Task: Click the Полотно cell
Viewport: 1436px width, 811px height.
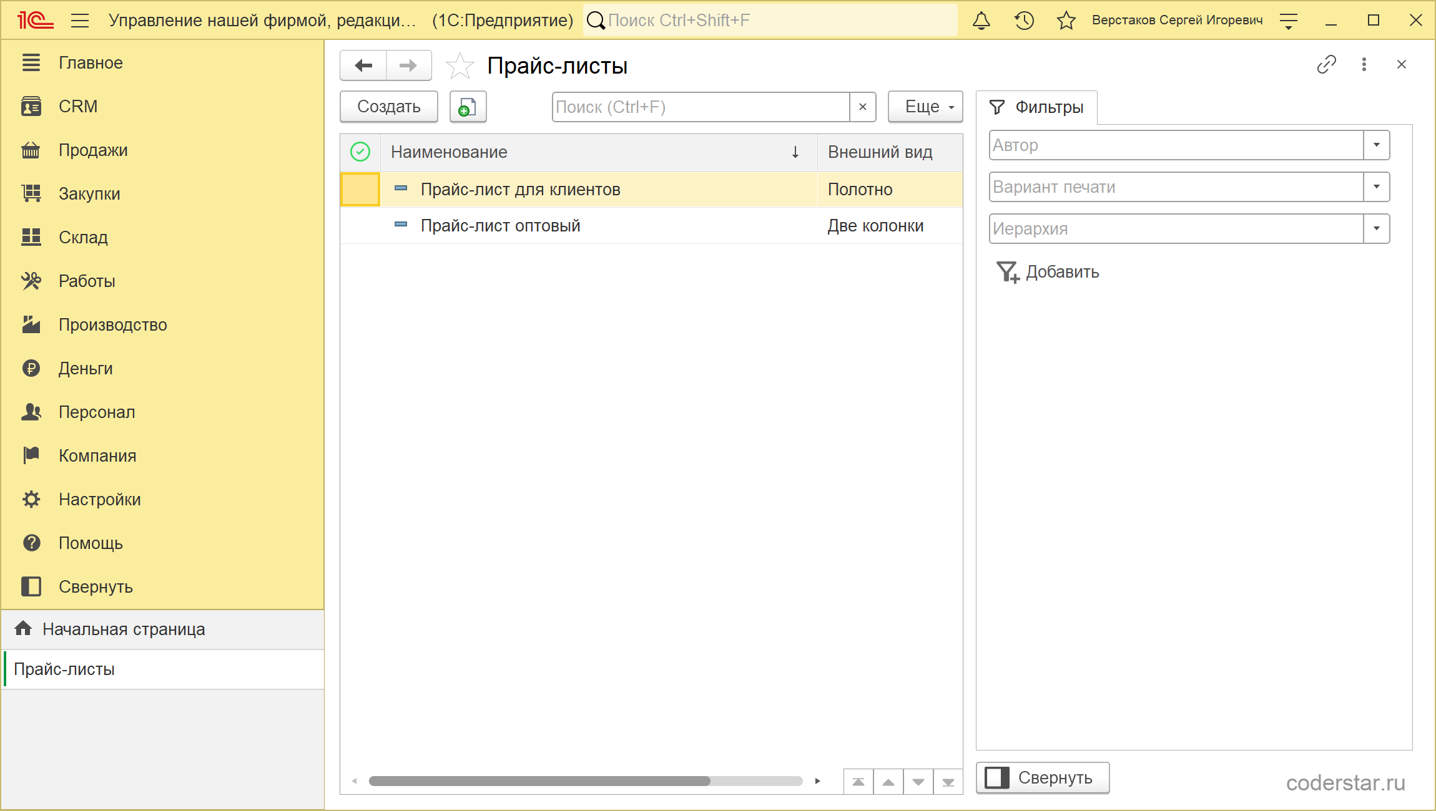Action: coord(890,190)
